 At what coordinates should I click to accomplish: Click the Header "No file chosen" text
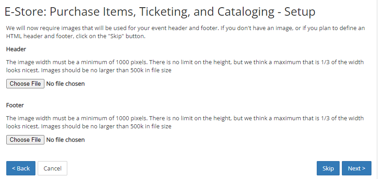tap(66, 84)
